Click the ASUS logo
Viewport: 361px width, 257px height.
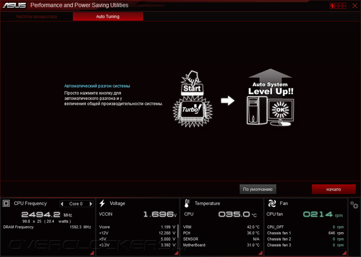14,5
